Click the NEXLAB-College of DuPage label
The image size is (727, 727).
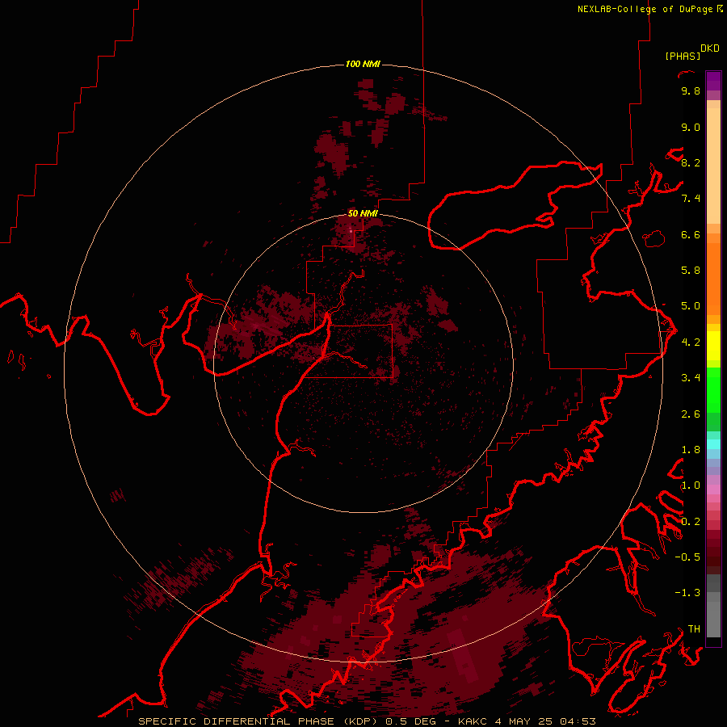pyautogui.click(x=645, y=9)
